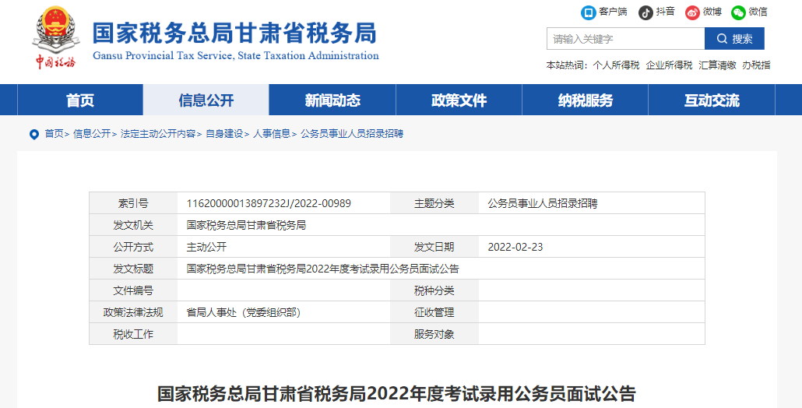Click the table's document title value
802x408 pixels.
pyautogui.click(x=322, y=269)
